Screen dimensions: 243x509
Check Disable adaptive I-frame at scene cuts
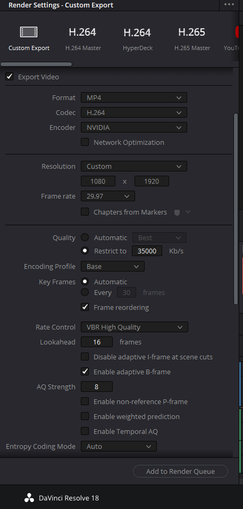85,357
